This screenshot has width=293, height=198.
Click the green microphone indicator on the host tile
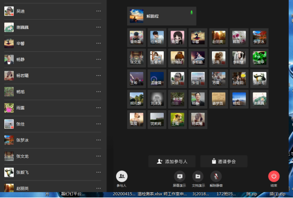[191, 12]
